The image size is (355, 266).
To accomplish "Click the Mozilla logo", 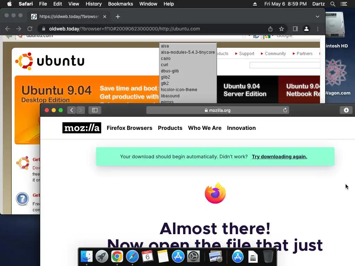I will (x=82, y=128).
